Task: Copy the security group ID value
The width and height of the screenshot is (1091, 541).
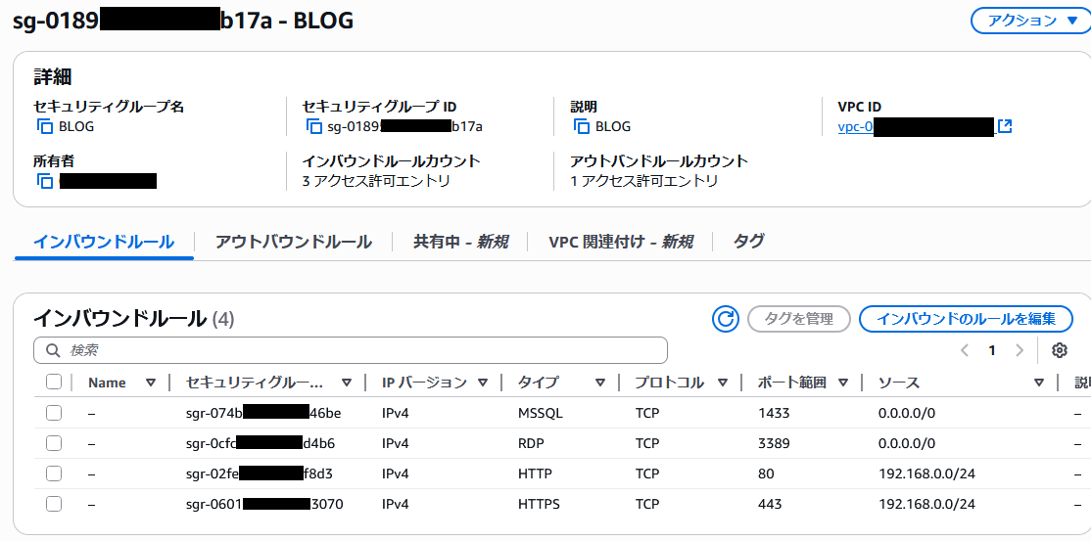Action: click(313, 126)
